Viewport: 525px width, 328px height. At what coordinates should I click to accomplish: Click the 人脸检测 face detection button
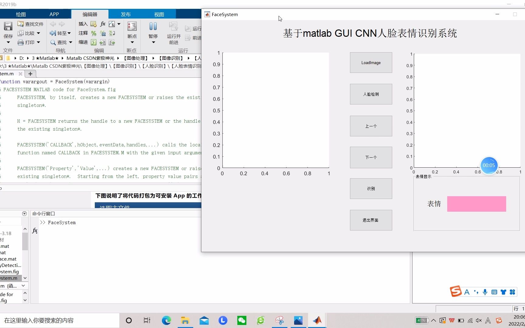point(371,94)
